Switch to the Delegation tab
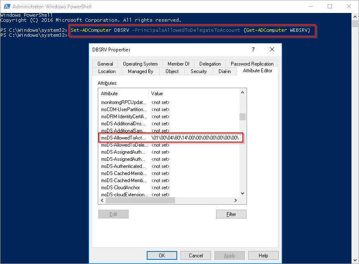The width and height of the screenshot is (359, 264). point(210,64)
